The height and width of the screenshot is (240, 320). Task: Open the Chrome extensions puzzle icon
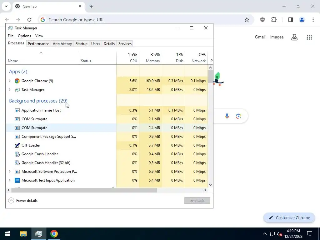(274, 20)
